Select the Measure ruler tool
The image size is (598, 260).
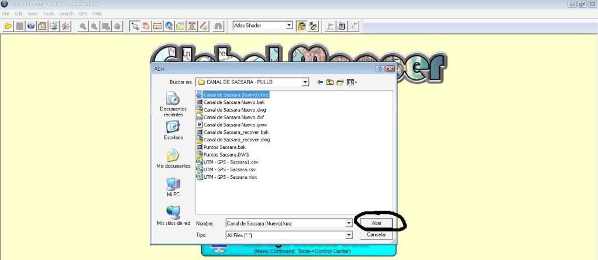click(157, 26)
